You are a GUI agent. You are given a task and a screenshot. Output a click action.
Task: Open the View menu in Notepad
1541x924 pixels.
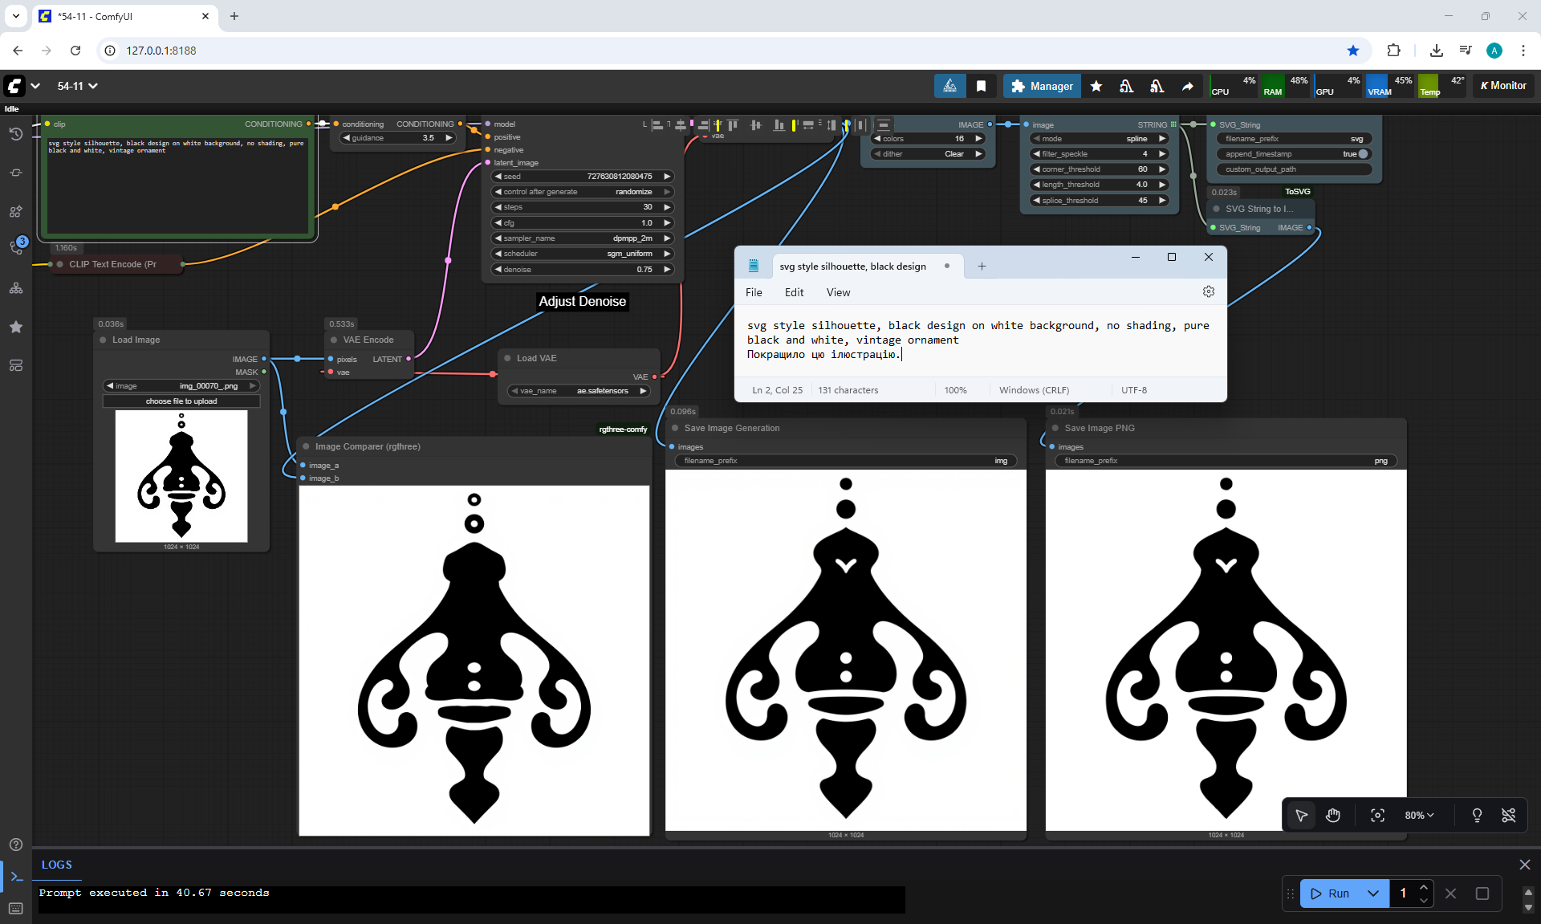click(x=838, y=292)
